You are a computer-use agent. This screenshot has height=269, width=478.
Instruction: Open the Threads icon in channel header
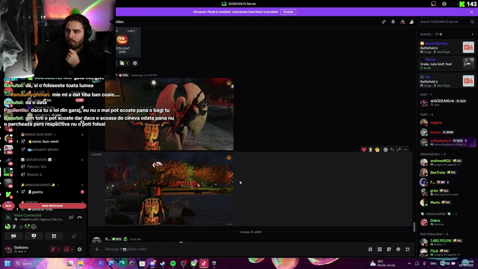(x=384, y=22)
